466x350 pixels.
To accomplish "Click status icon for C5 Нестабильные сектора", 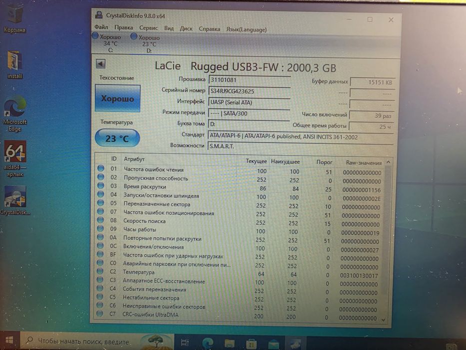I will coord(99,296).
